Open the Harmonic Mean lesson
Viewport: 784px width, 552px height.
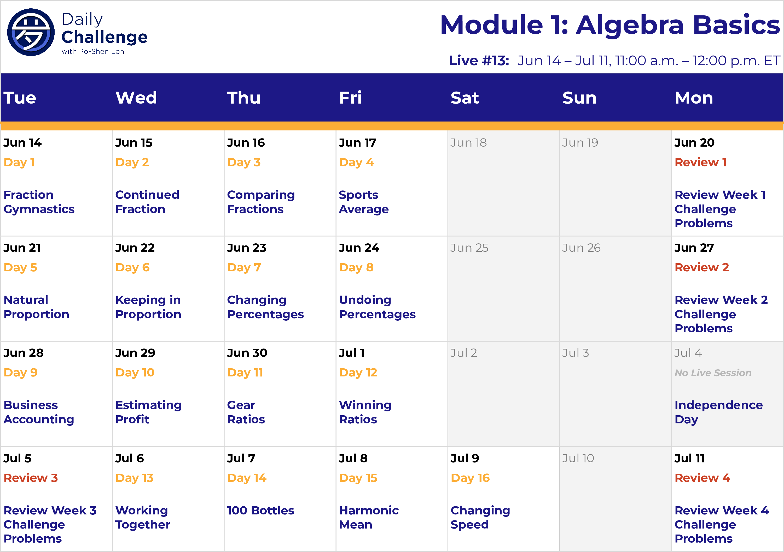(368, 517)
